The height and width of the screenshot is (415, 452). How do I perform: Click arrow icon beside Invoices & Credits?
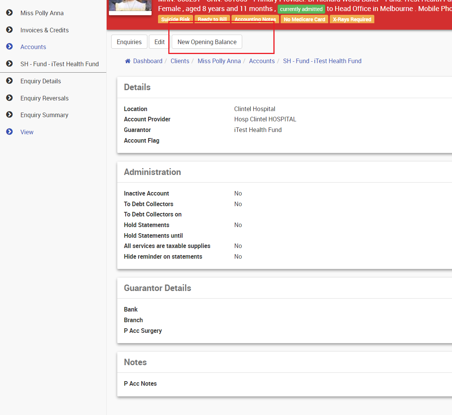10,30
